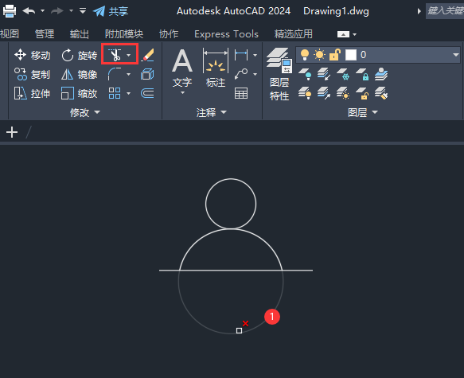464x378 pixels.
Task: Expand the 图层 panel
Action: pyautogui.click(x=363, y=112)
